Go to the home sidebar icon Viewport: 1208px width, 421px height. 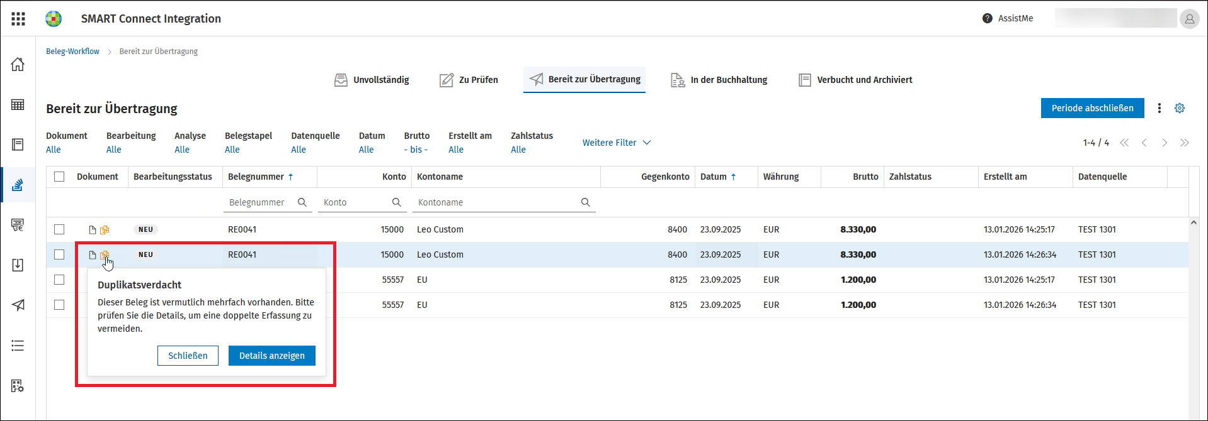[x=18, y=64]
